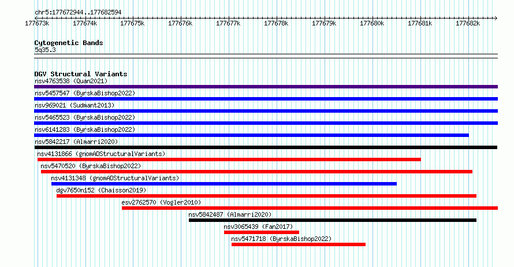The width and height of the screenshot is (514, 267).
Task: Select the nsv5457547 (ByrskaBishop2022) blue bar
Action: click(x=266, y=99)
